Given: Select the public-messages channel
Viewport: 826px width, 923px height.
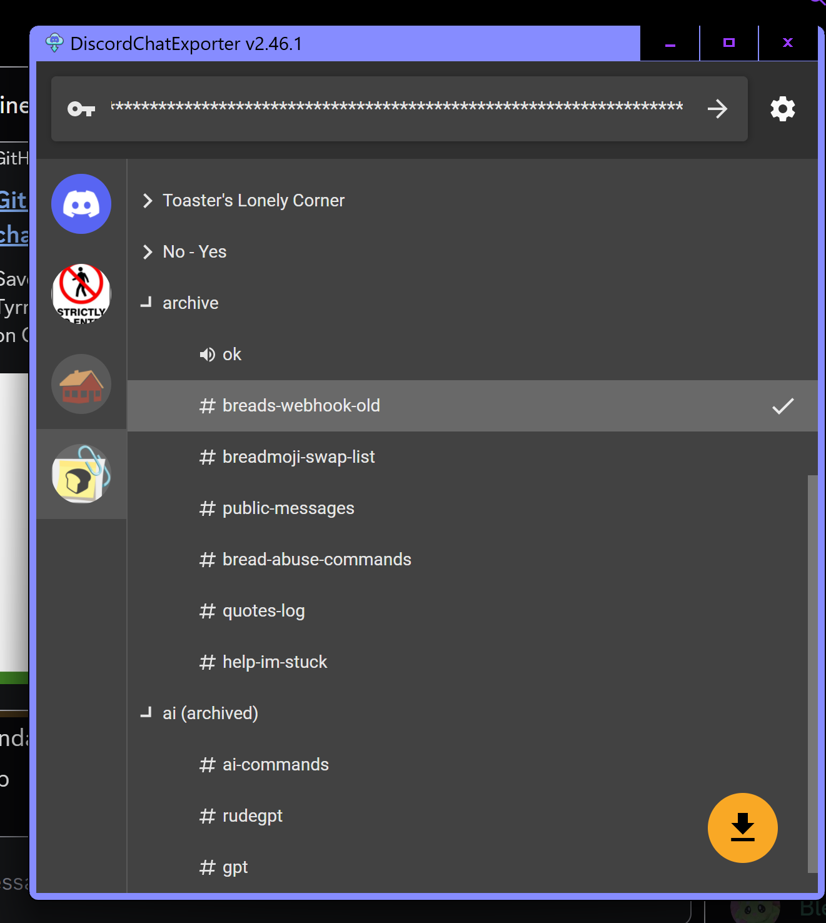Looking at the screenshot, I should (288, 508).
